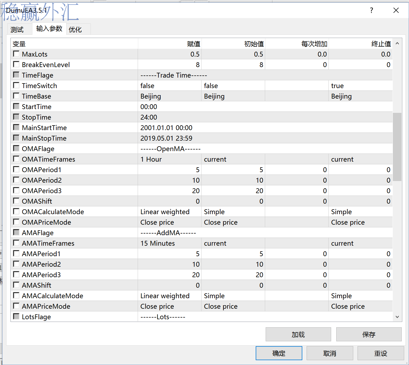Viewport: 409px width, 365px height.
Task: Edit the MaxLots 赋值 value 0.5
Action: [169, 54]
